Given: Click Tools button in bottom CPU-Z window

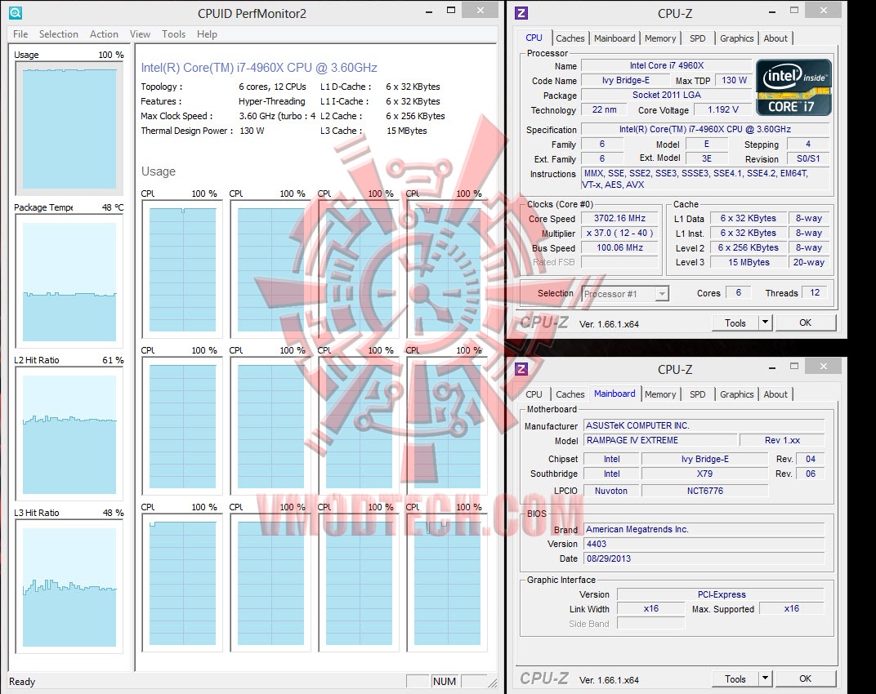Looking at the screenshot, I should click(x=735, y=678).
